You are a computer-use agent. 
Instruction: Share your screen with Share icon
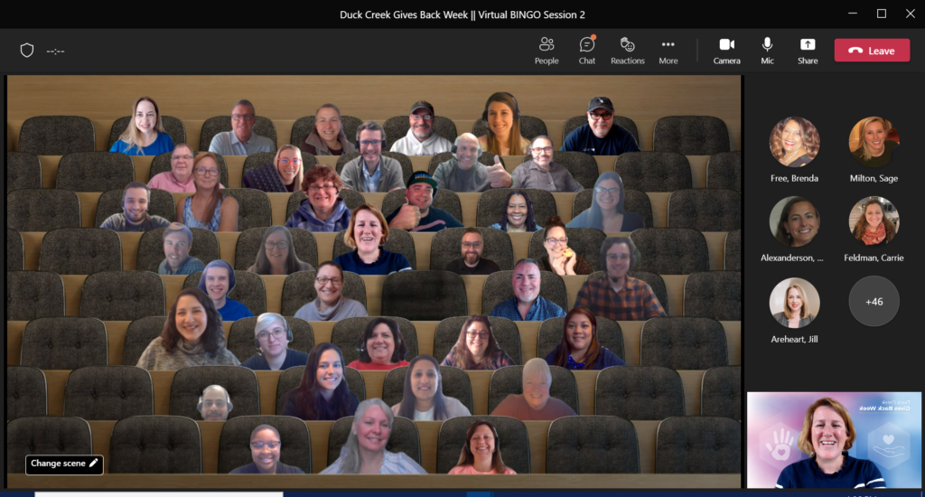click(x=808, y=50)
